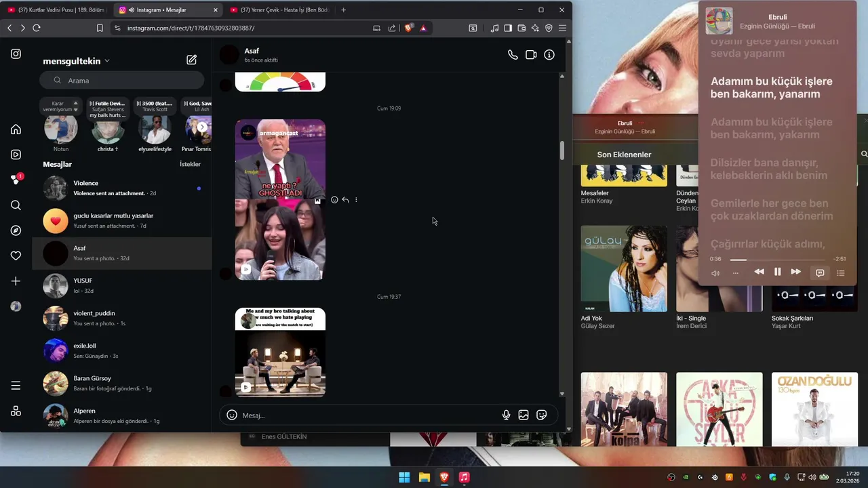Open the exile.loll conversation
Image resolution: width=868 pixels, height=488 pixels.
pyautogui.click(x=122, y=350)
